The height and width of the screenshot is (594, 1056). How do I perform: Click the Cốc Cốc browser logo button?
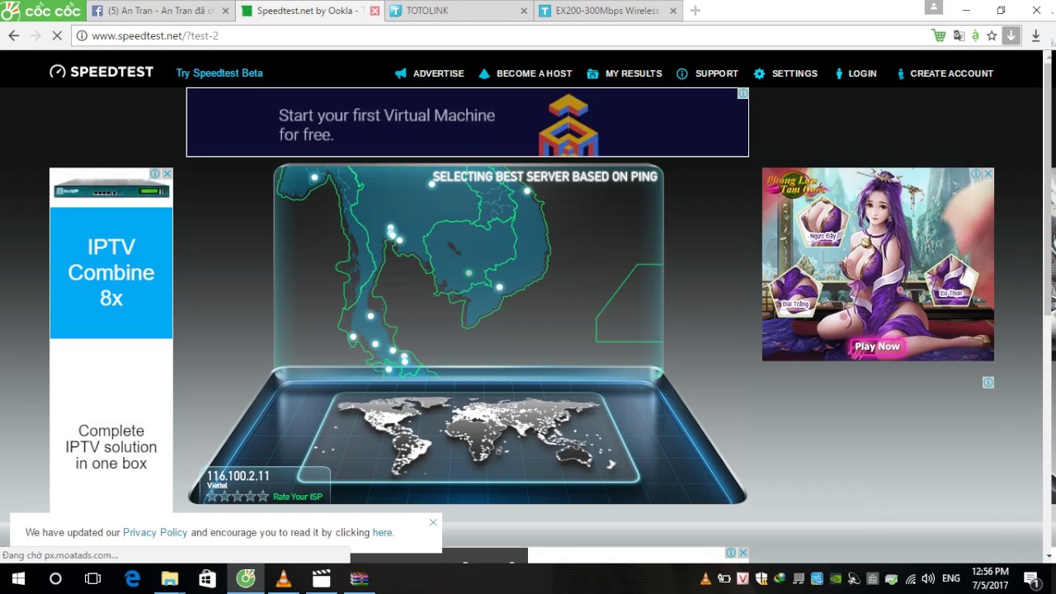41,11
